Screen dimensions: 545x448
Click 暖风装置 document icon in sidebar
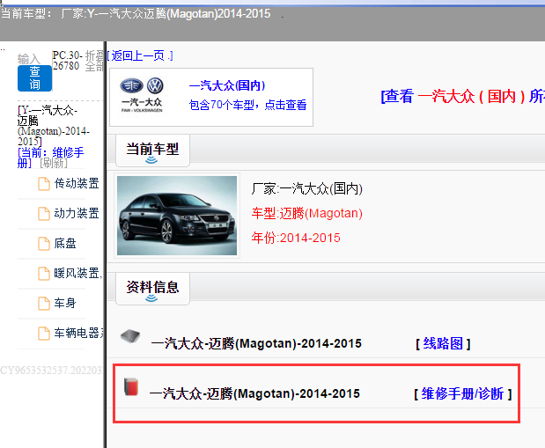pyautogui.click(x=44, y=273)
